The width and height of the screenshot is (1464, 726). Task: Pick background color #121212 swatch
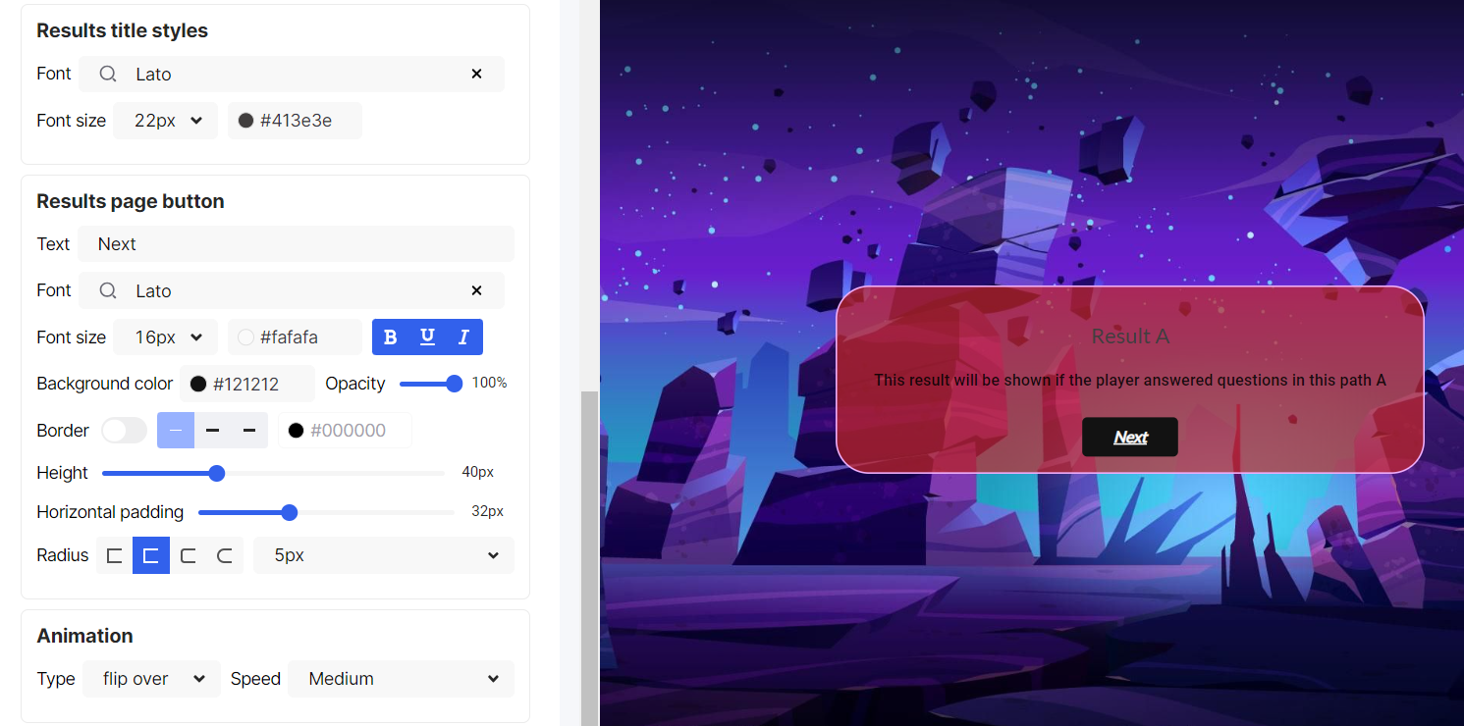tap(198, 384)
